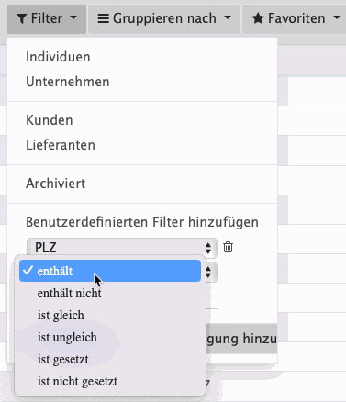Screen dimensions: 346x402
Task: Apply the Kunden filter
Action: tap(50, 120)
